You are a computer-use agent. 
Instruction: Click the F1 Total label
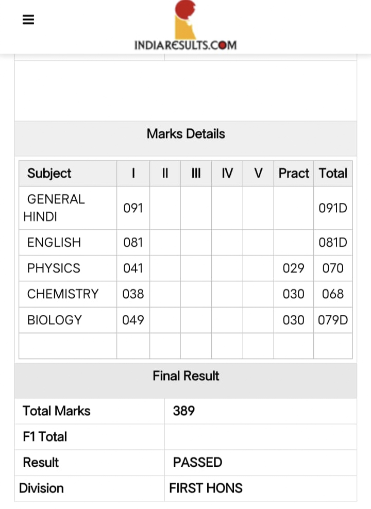coord(45,436)
